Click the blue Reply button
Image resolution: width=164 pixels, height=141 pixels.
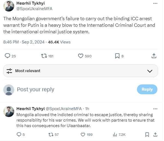[x=147, y=89]
